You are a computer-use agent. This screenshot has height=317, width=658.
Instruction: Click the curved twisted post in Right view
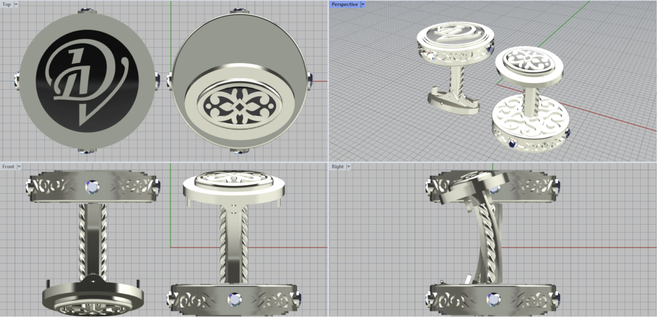483,237
